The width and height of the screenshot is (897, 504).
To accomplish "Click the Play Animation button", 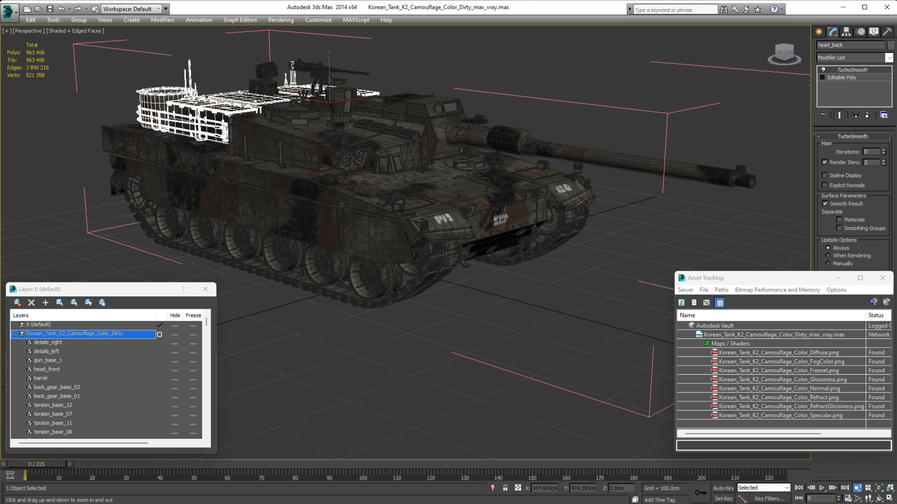I will (x=822, y=488).
